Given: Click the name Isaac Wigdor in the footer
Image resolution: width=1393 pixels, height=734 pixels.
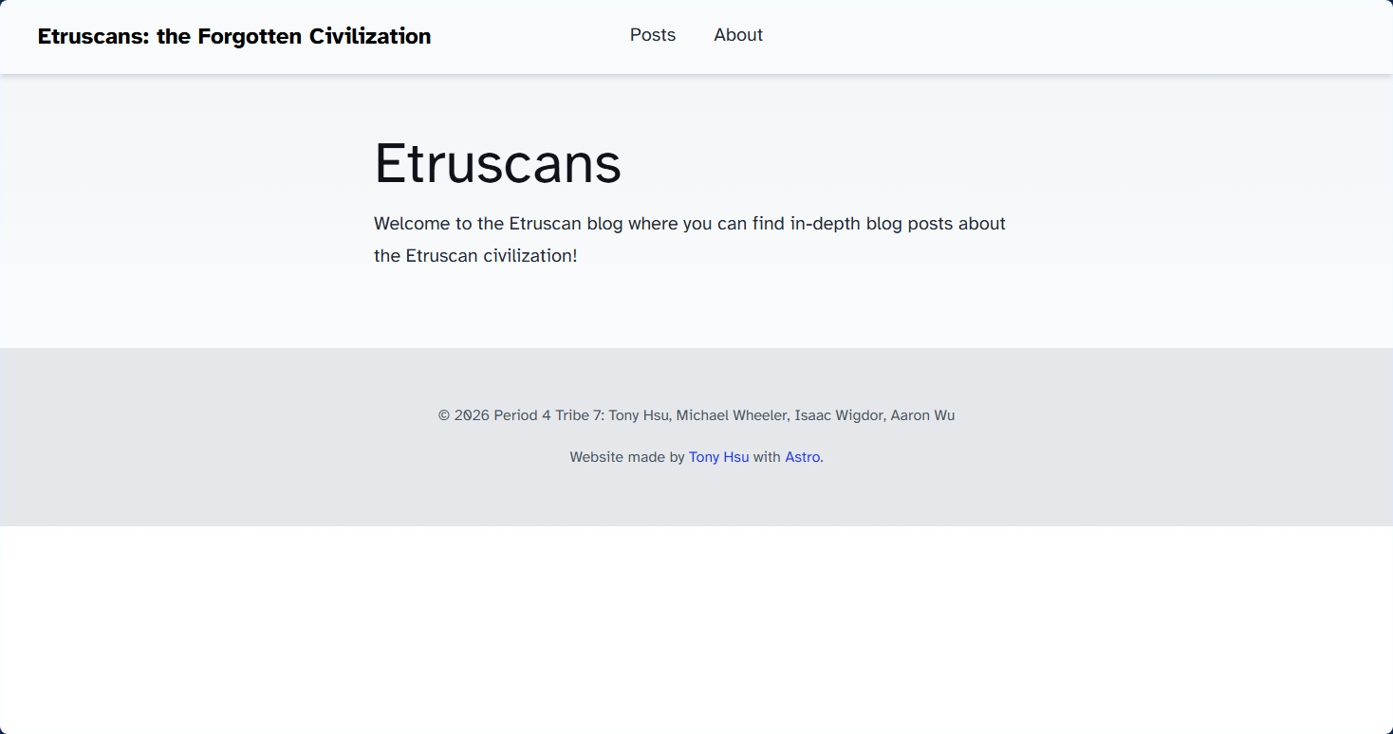Looking at the screenshot, I should (x=838, y=415).
